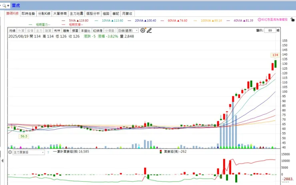The width and height of the screenshot is (296, 185).
Task: Click the latest green candlestick near 134
Action: pos(276,64)
